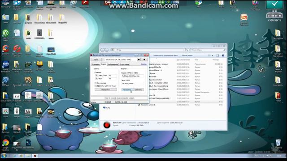Select the Видео tab in Bandicam
287x161 pixels.
(104, 64)
